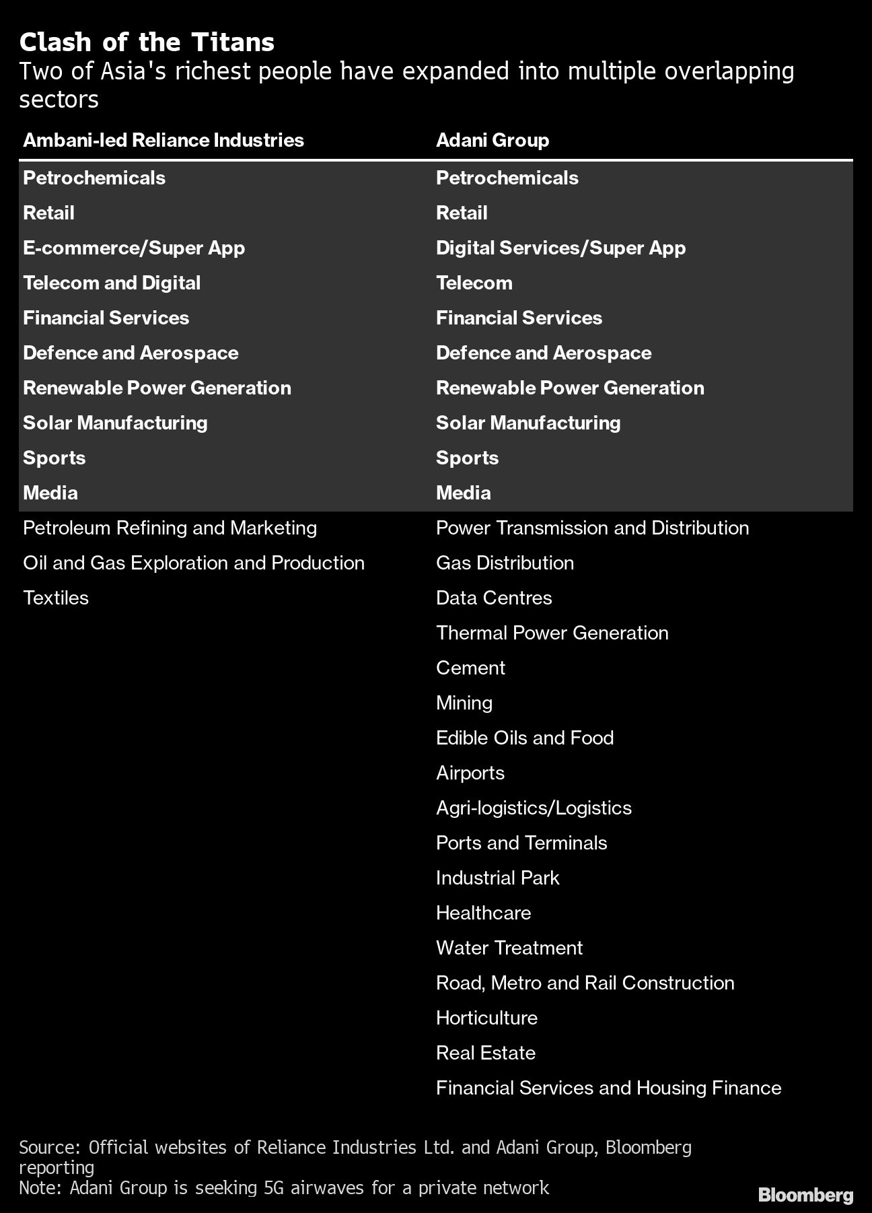This screenshot has width=872, height=1213.
Task: Click 'Power Transmission and Distribution' entry
Action: tap(592, 528)
